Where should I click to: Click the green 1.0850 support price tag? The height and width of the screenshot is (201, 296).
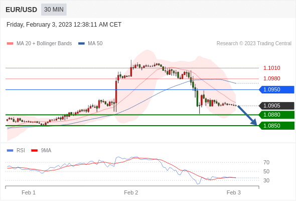(276, 126)
